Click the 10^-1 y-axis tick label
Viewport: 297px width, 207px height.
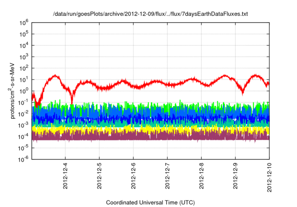coord(23,102)
